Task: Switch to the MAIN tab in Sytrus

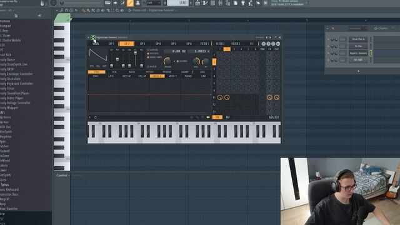Action: tap(96, 44)
